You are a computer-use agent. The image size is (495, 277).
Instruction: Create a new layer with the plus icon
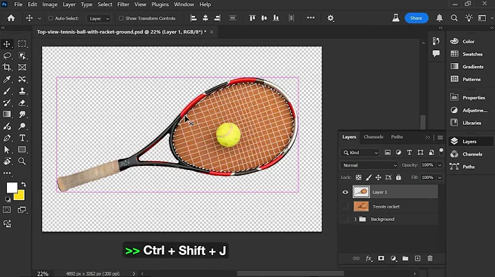tap(417, 258)
